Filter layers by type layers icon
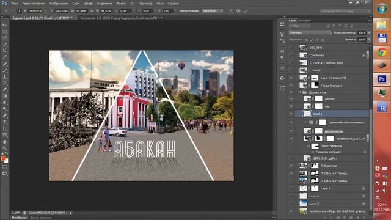 (340, 26)
